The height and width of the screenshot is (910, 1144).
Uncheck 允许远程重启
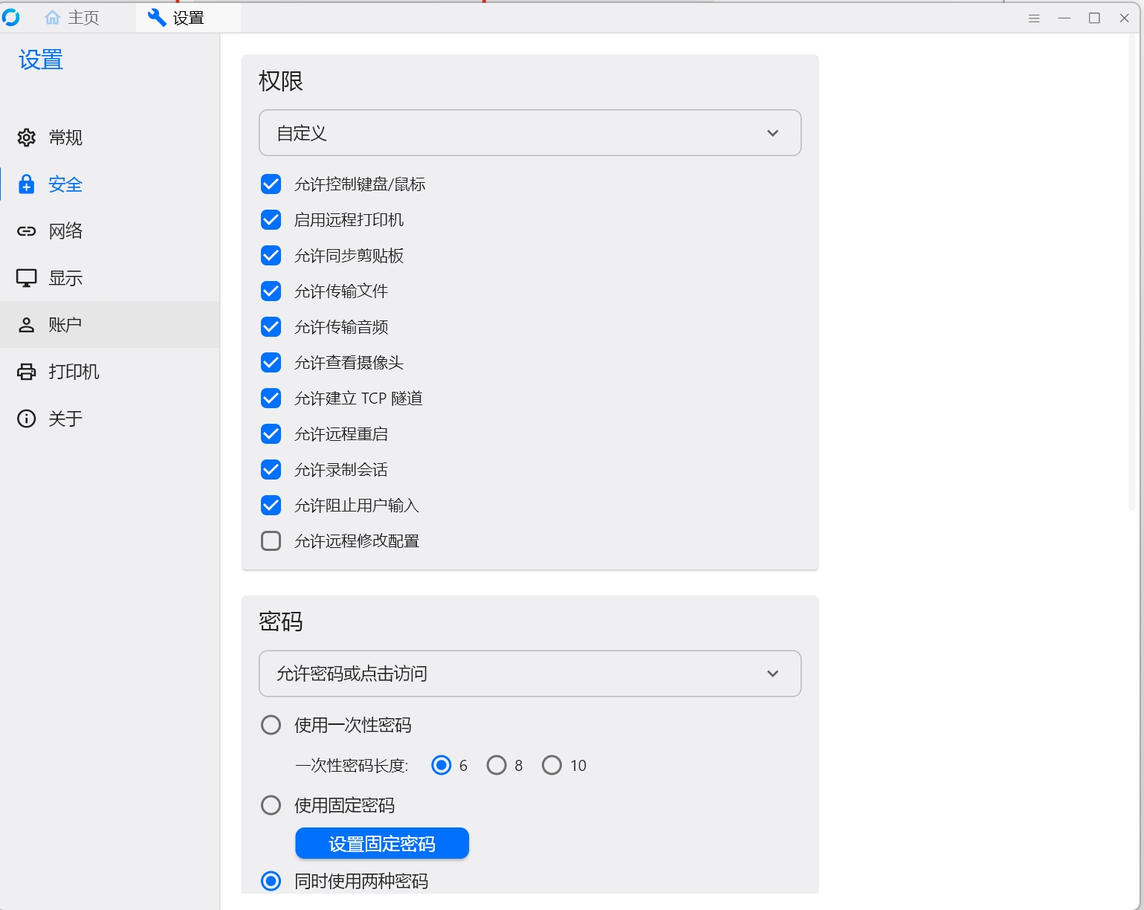click(x=271, y=434)
